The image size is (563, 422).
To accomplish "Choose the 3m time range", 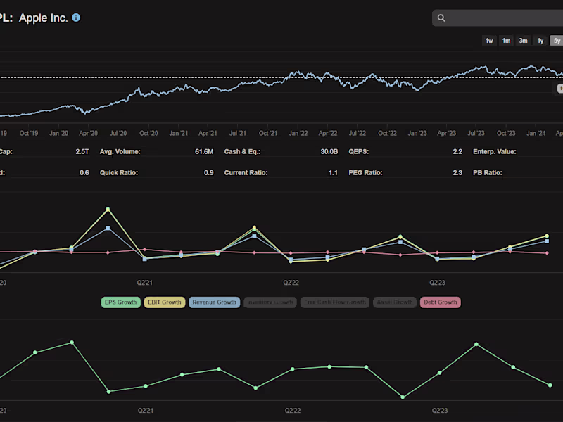I will pos(523,41).
